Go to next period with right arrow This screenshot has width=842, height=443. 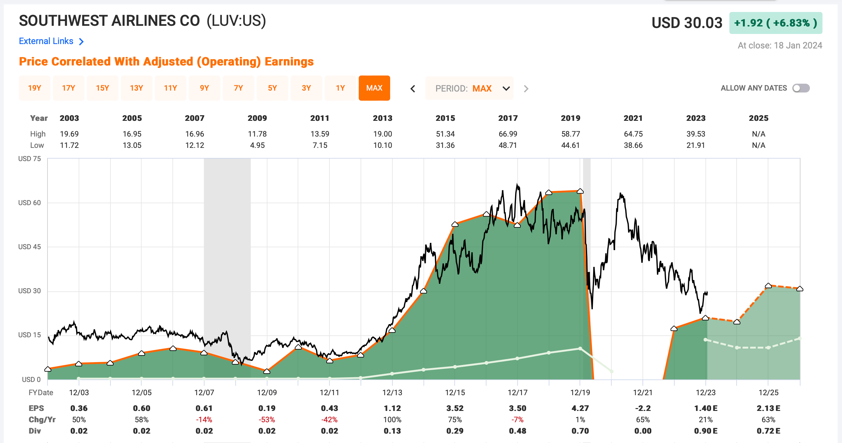526,89
